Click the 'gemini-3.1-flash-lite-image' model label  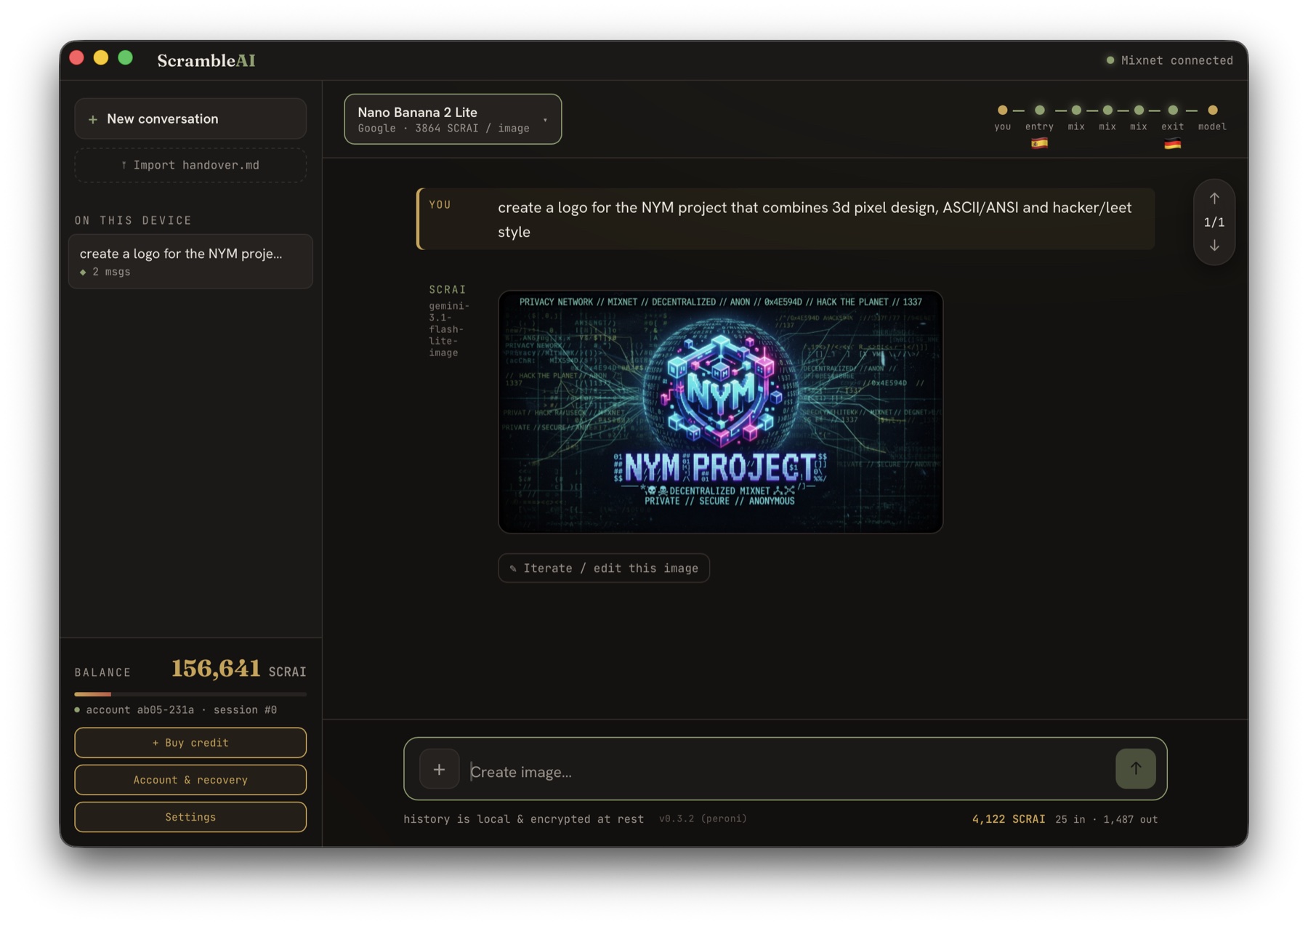click(449, 329)
